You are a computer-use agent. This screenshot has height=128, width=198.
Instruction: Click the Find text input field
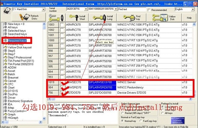click(132, 9)
